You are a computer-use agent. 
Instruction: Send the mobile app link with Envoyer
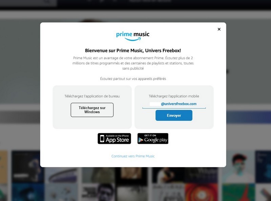(x=174, y=115)
